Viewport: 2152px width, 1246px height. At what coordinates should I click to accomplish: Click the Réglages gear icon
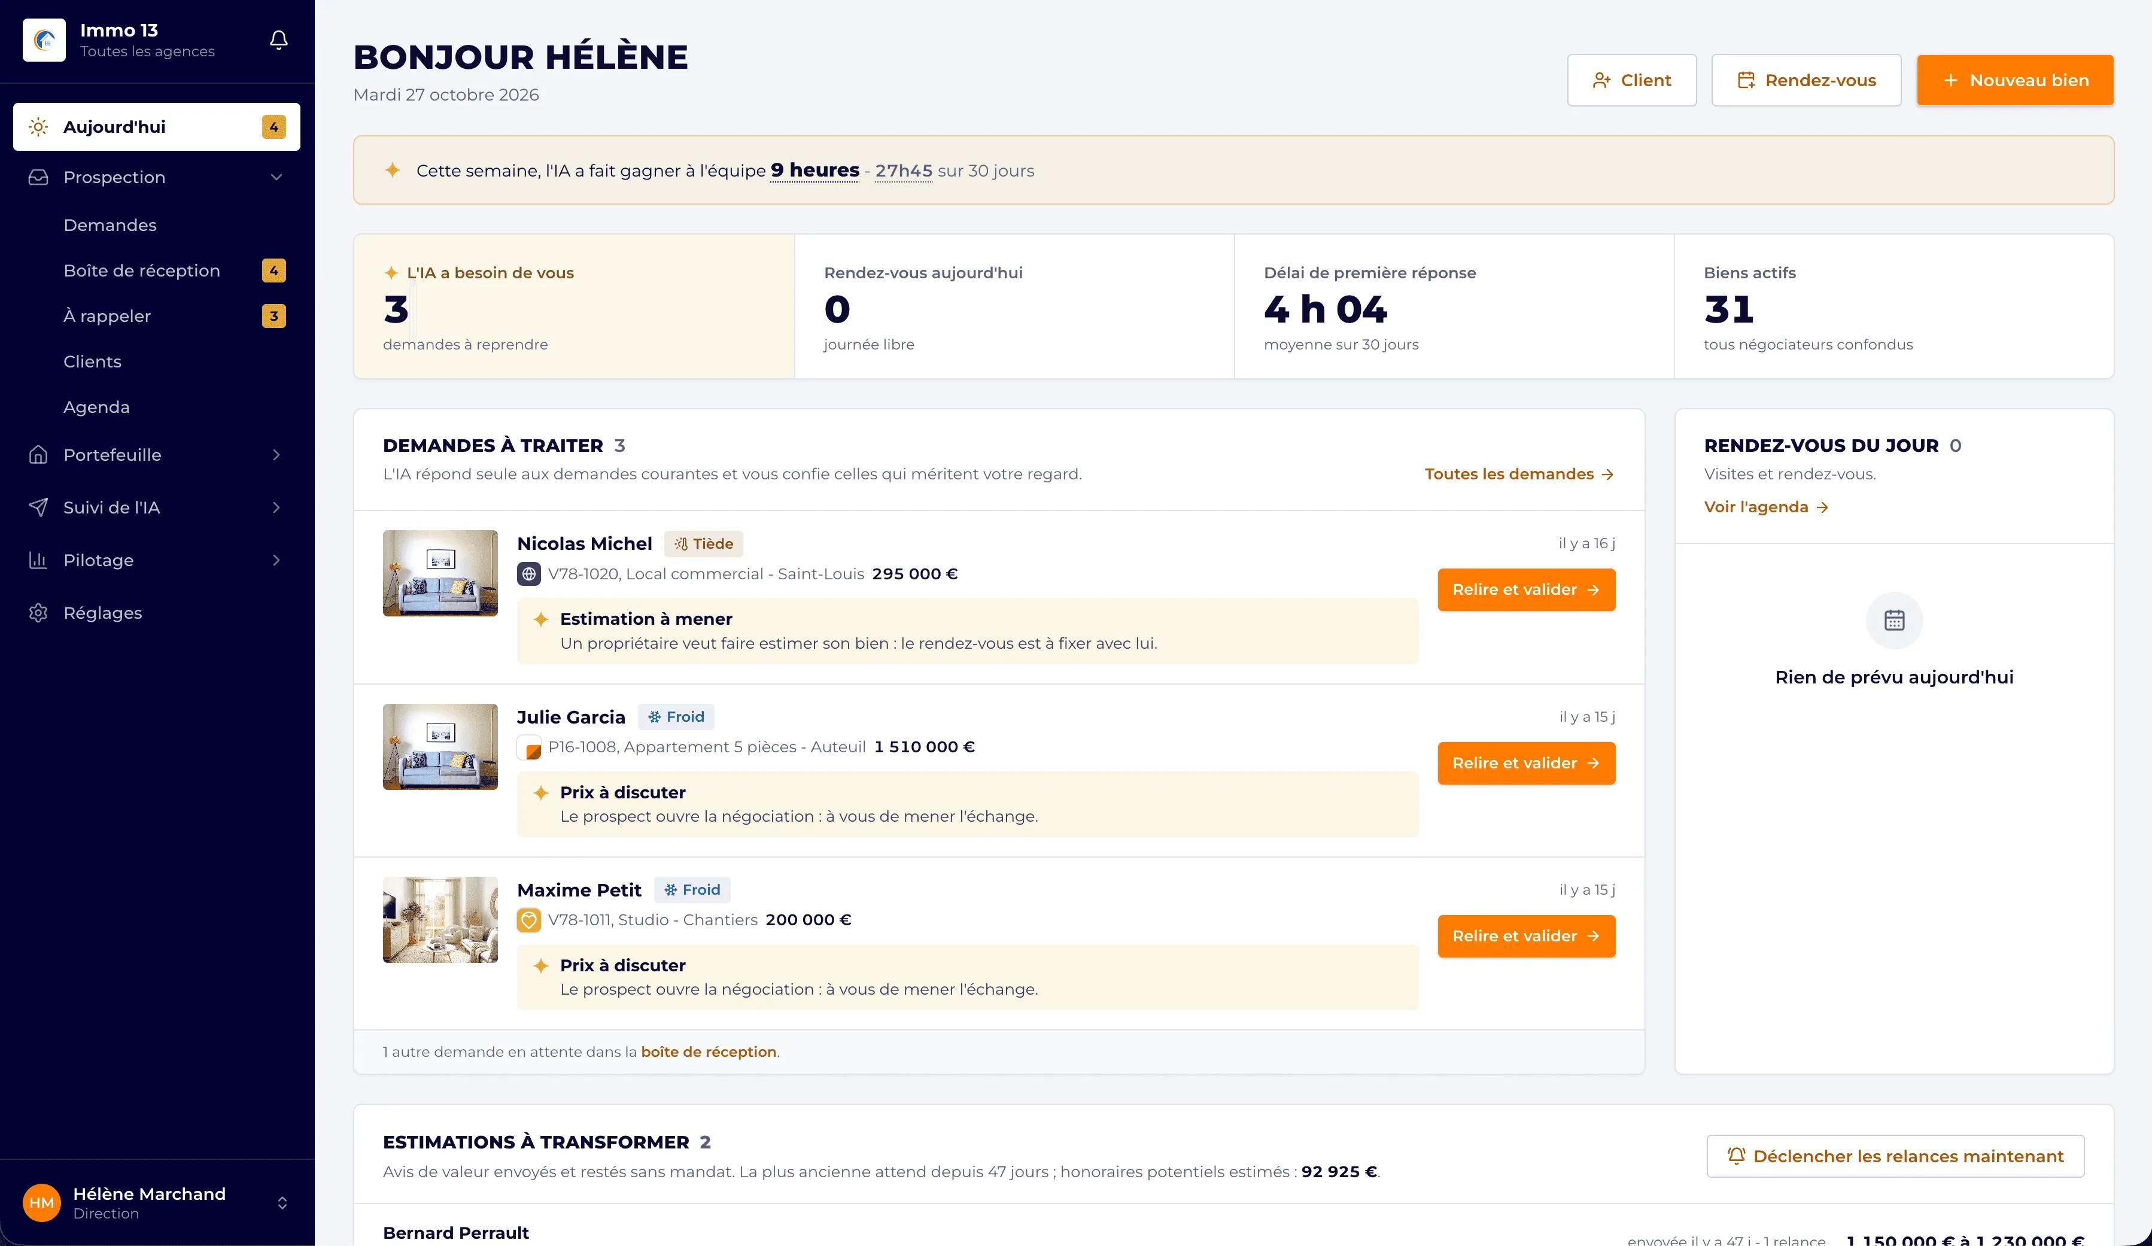[38, 613]
